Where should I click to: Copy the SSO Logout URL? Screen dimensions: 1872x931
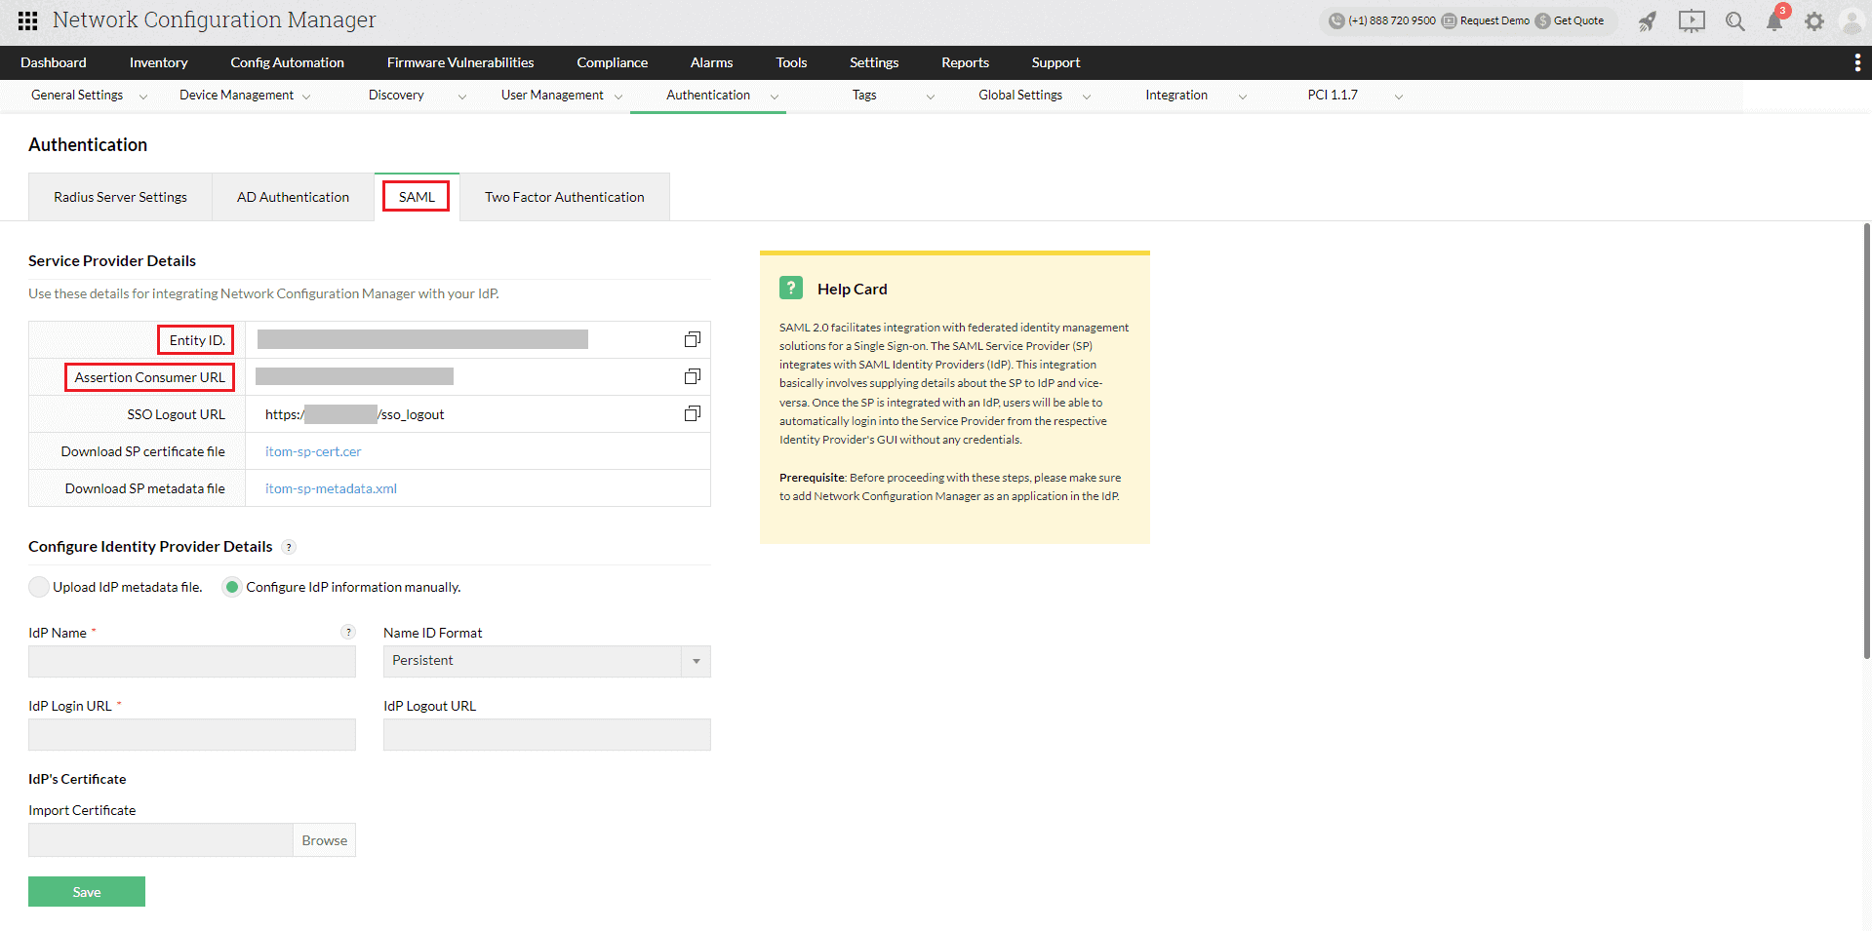693,413
